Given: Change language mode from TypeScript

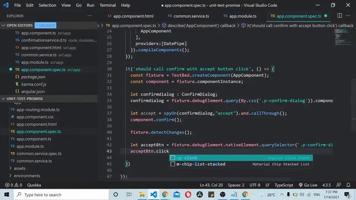Looking at the screenshot, I should (x=284, y=185).
